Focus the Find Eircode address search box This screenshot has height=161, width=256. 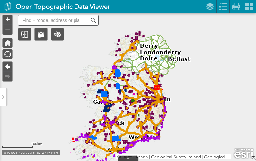click(x=53, y=20)
